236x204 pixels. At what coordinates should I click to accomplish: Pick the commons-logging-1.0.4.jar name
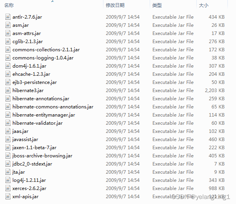point(43,58)
